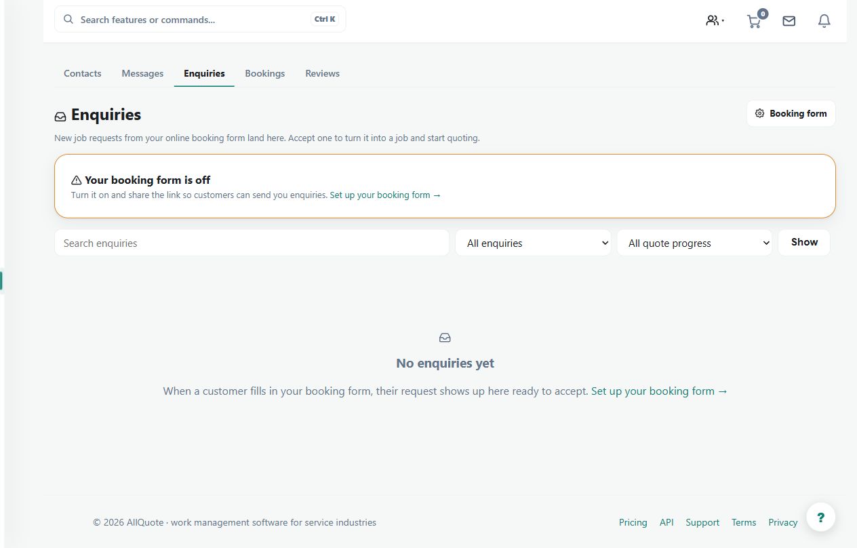Open the Bookings tab
857x548 pixels.
[265, 73]
